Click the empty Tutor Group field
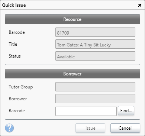Image resolution: width=145 pixels, height=136 pixels. click(x=95, y=87)
